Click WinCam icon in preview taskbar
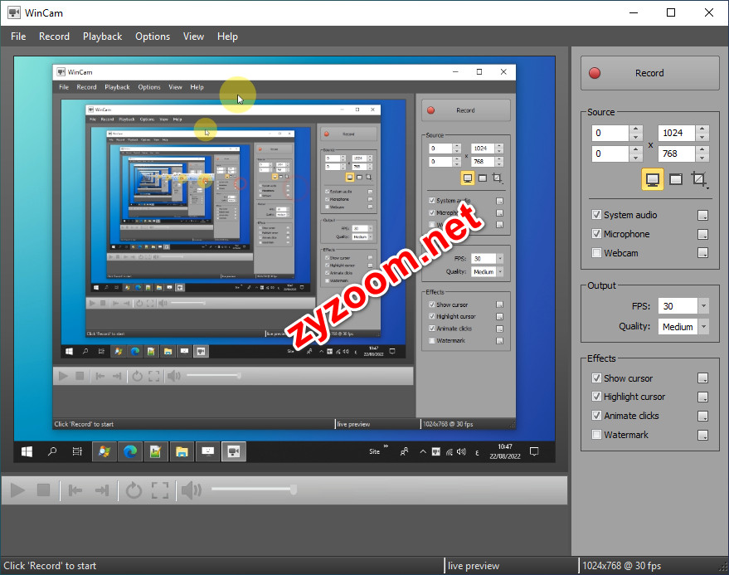The width and height of the screenshot is (729, 575). coord(233,451)
